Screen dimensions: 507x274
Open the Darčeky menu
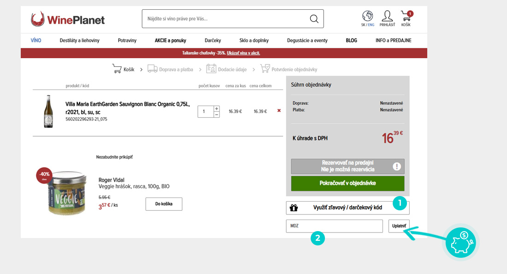(213, 41)
